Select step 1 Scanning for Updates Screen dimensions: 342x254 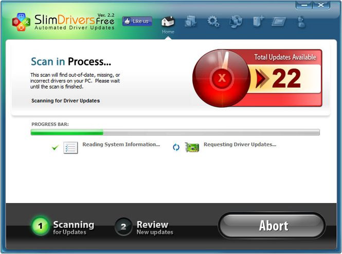click(x=63, y=227)
